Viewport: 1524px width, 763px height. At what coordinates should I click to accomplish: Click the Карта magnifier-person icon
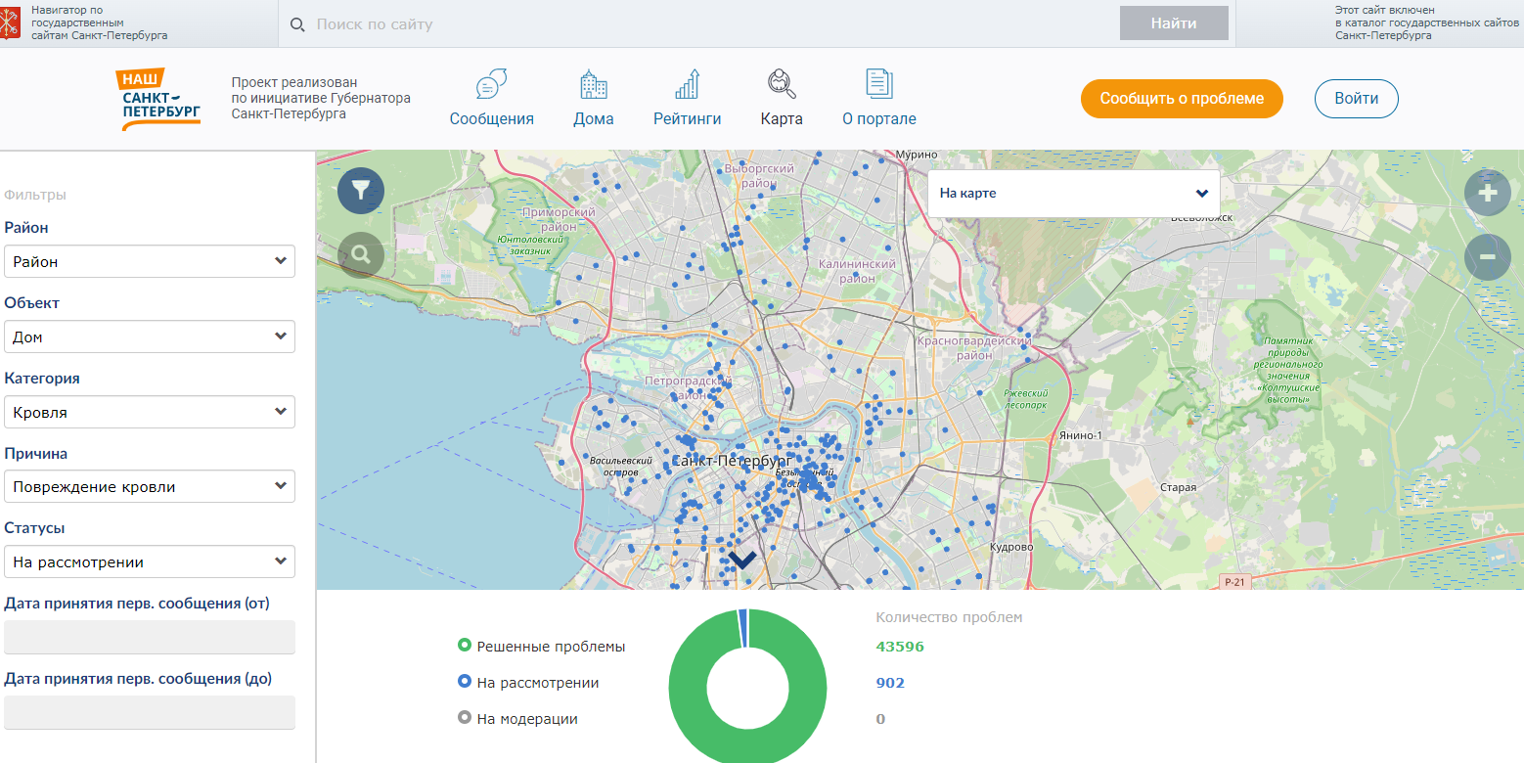tap(782, 84)
